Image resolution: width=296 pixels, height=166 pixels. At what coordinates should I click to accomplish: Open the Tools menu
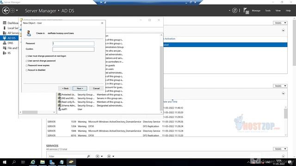coord(268,11)
